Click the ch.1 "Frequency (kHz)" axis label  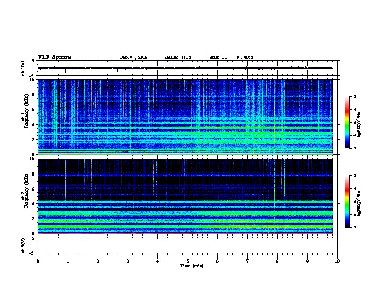click(x=26, y=111)
